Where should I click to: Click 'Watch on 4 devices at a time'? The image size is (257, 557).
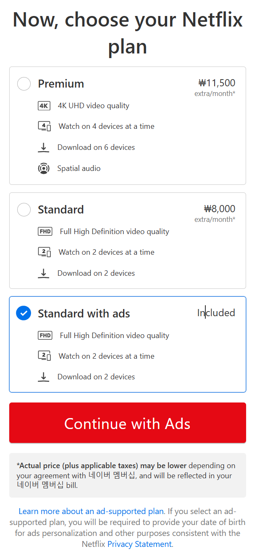pyautogui.click(x=107, y=126)
